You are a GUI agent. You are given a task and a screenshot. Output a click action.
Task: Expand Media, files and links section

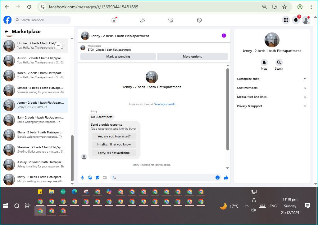coord(272,97)
